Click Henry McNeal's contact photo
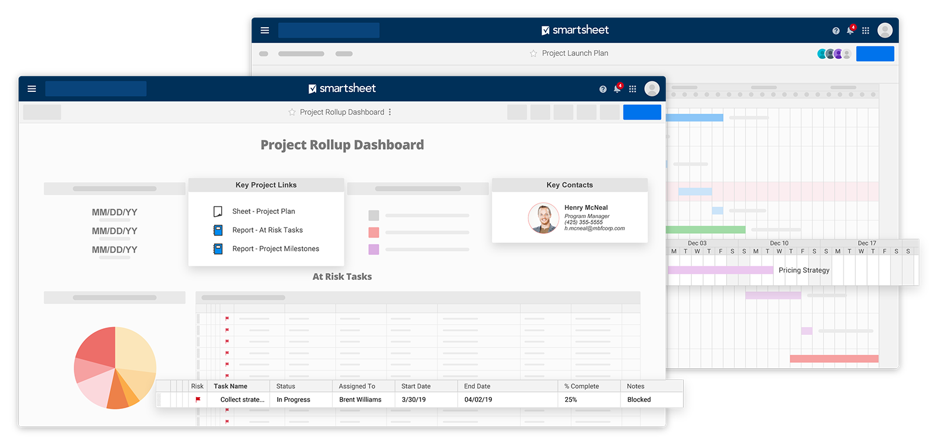This screenshot has height=446, width=929. tap(543, 218)
